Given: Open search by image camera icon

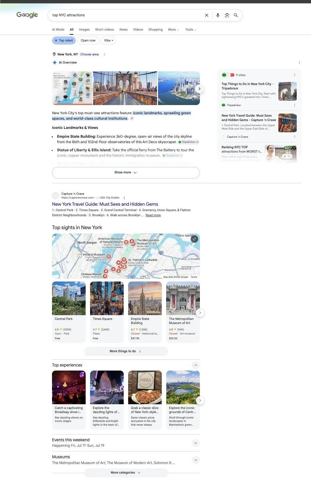Looking at the screenshot, I should coord(227,15).
